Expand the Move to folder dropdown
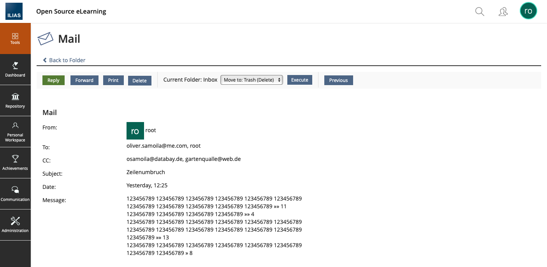The width and height of the screenshot is (547, 267). coord(252,80)
